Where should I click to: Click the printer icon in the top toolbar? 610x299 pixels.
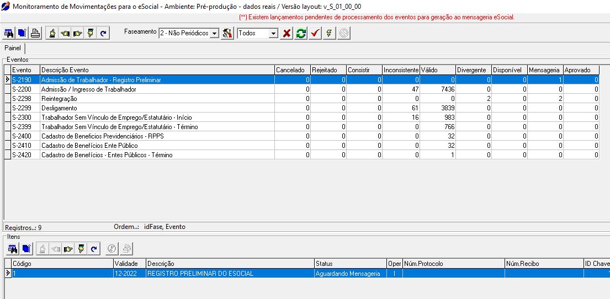click(35, 34)
